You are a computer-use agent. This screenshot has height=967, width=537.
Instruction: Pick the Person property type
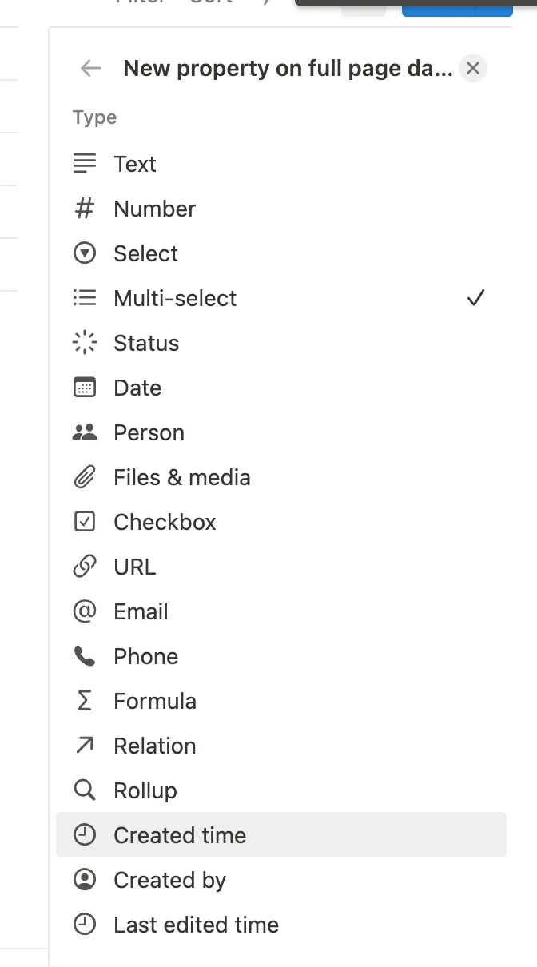click(149, 432)
